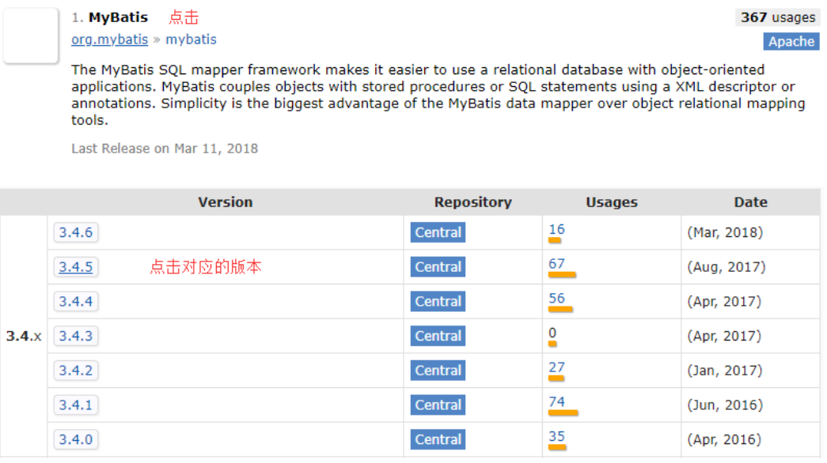
Task: Open version 3.4.2
Action: [75, 371]
